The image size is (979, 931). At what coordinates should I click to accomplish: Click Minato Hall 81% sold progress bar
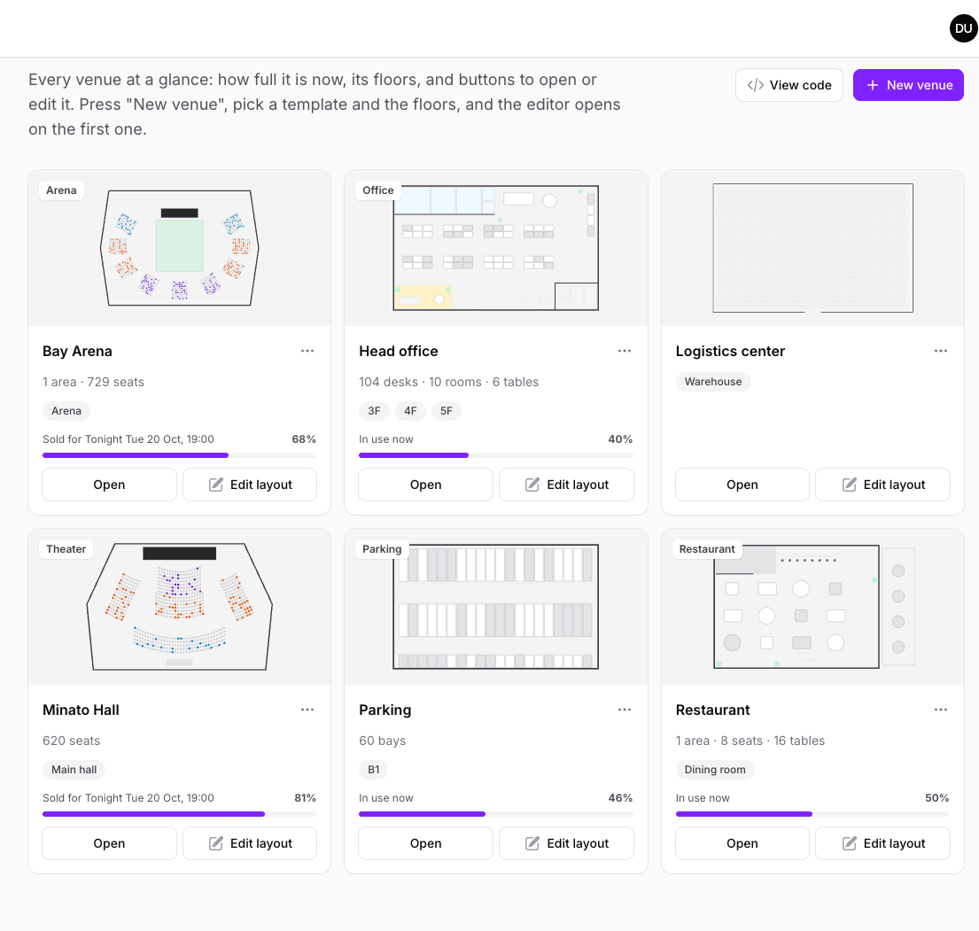[179, 814]
